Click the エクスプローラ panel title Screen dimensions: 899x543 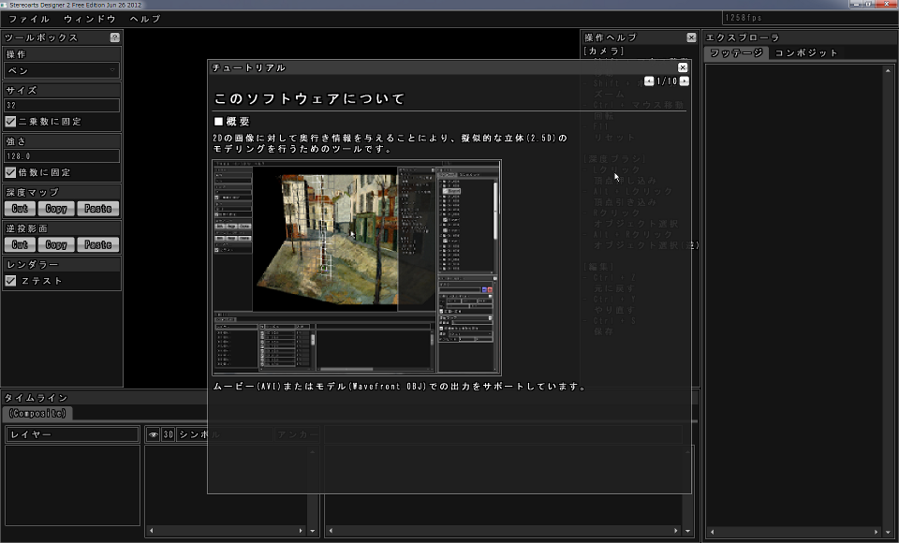coord(743,37)
